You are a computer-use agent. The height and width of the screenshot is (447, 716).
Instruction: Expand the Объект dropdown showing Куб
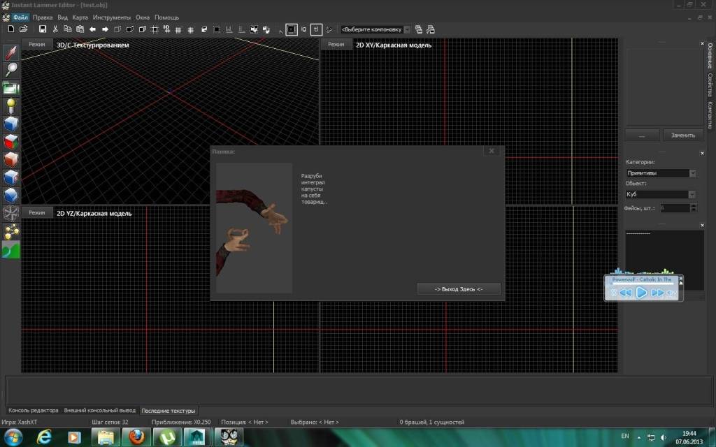(x=661, y=194)
